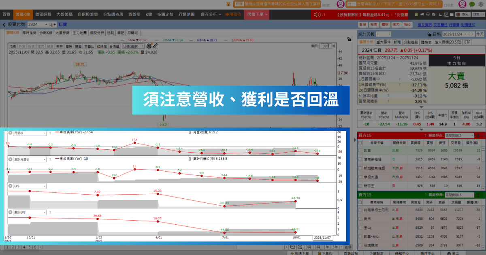This screenshot has width=486, height=255.
Task: Click the lock icon beside the date field
Action: tap(429, 34)
